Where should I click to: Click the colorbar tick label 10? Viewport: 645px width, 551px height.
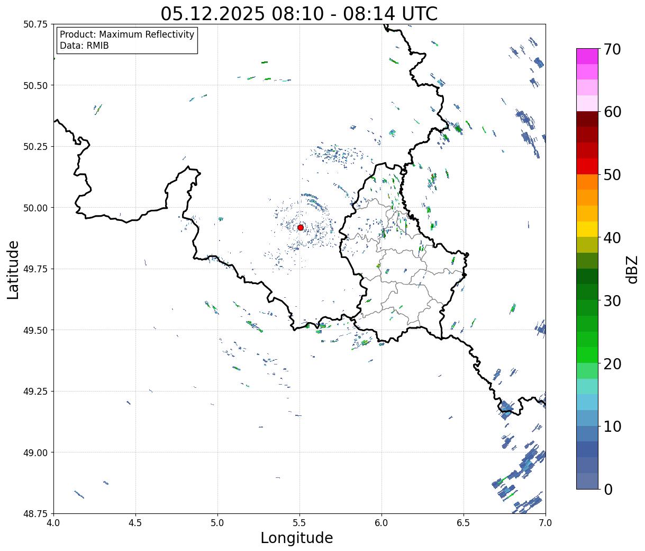pos(612,426)
